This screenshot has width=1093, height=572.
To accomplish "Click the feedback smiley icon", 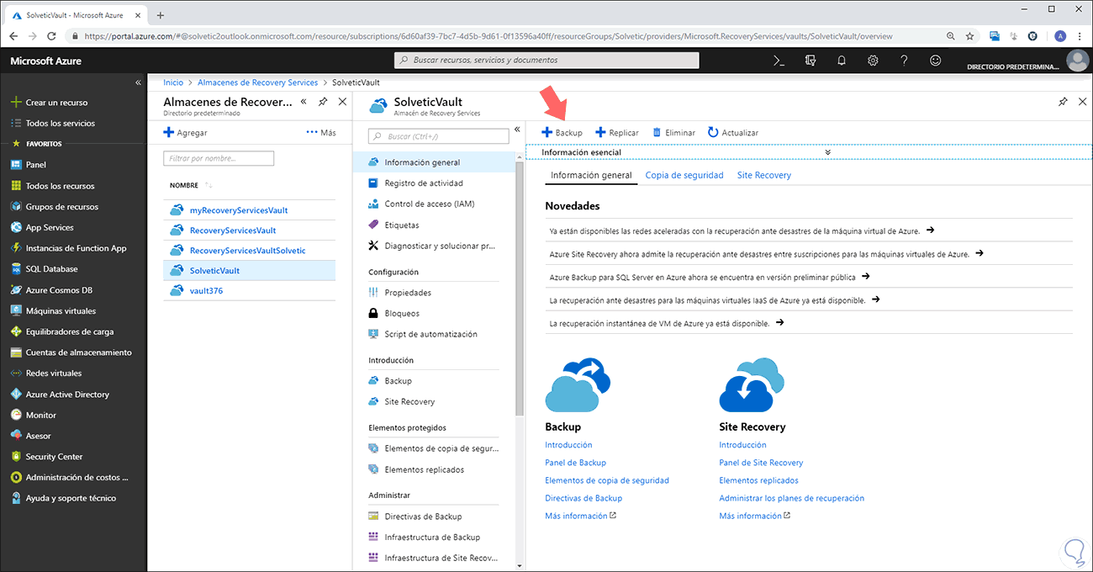I will tap(936, 61).
